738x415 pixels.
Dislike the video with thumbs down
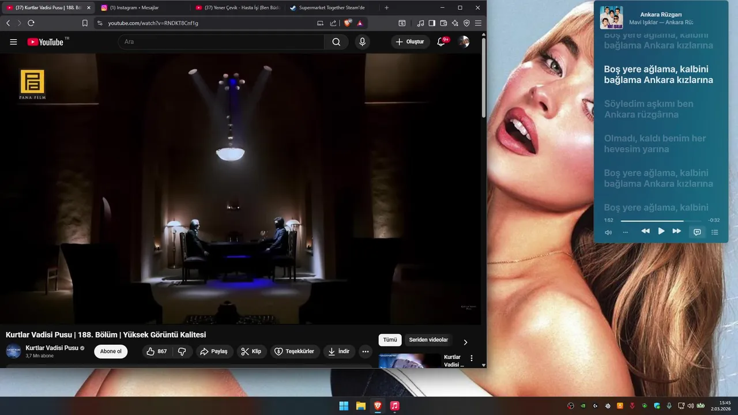[182, 352]
